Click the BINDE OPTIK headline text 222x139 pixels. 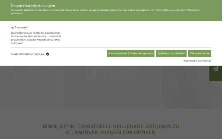point(111,129)
